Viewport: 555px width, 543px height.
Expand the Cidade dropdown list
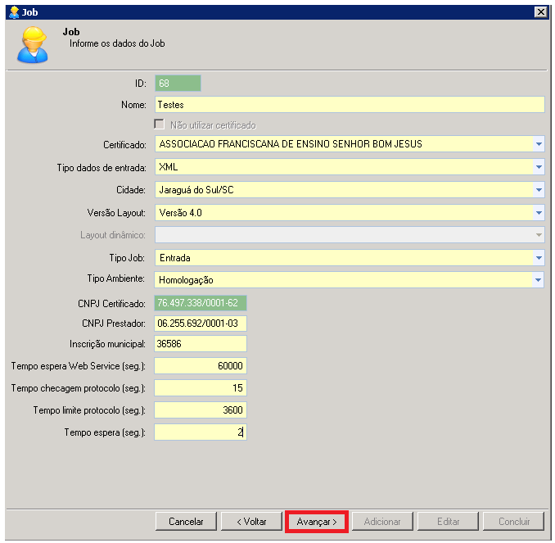click(x=538, y=190)
